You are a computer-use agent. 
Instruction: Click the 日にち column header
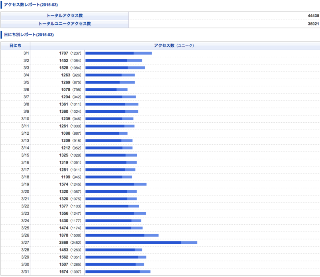point(15,46)
